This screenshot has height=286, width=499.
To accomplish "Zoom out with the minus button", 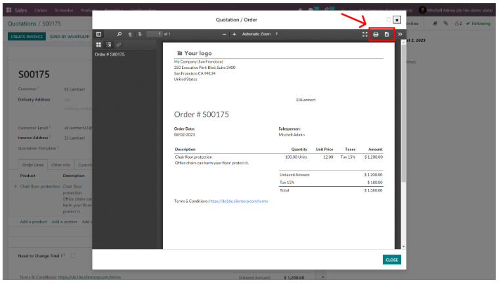I will tap(225, 34).
